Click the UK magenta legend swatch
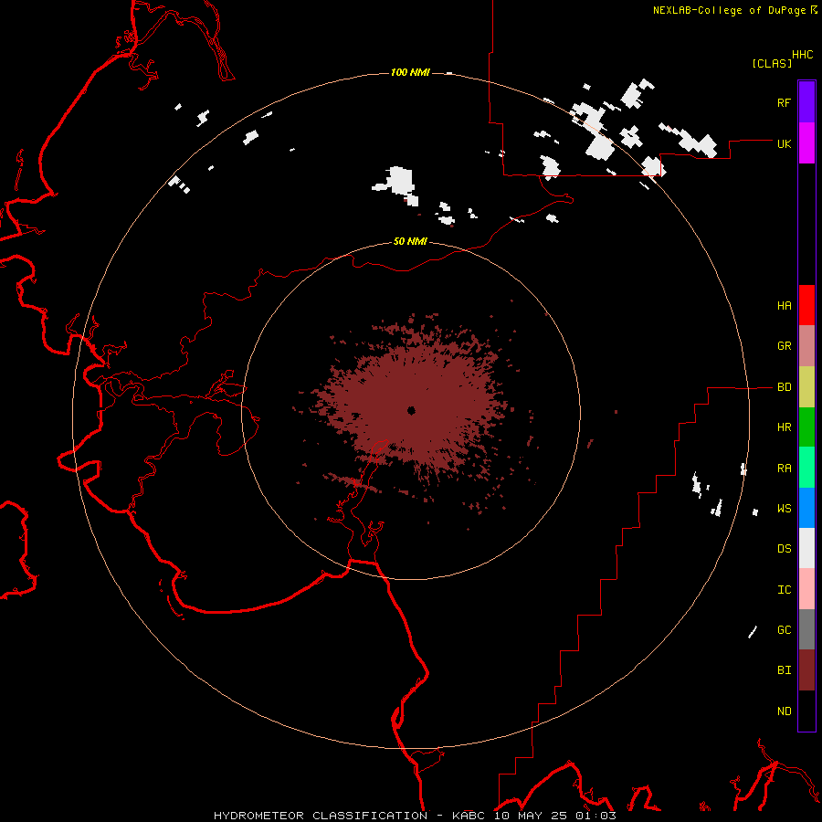Screen dimensions: 822x822 [x=806, y=143]
